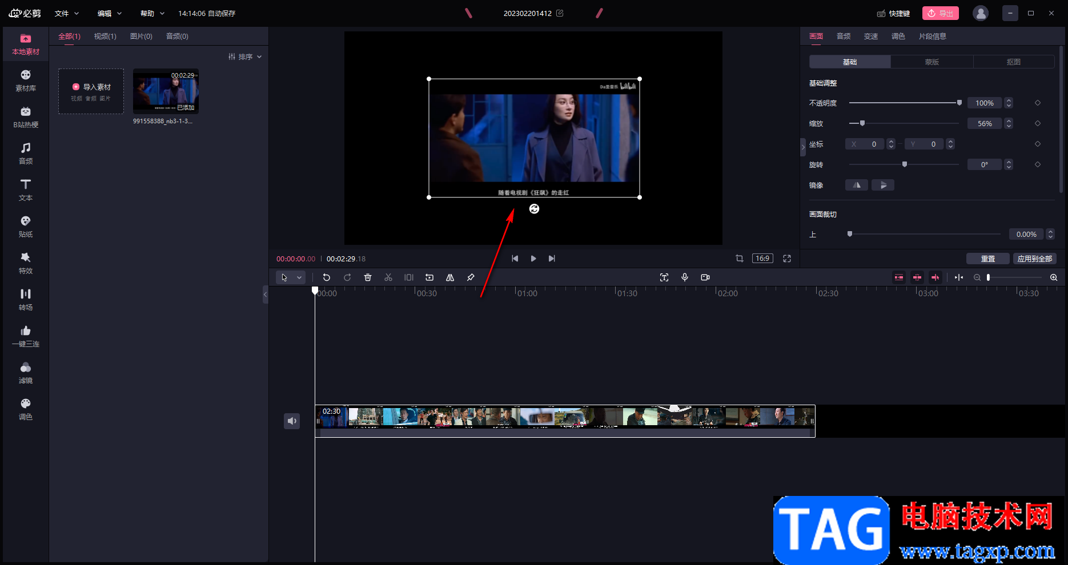Edit the project name 202302201412

pyautogui.click(x=560, y=13)
